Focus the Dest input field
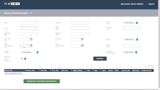 pyautogui.click(x=29, y=28)
